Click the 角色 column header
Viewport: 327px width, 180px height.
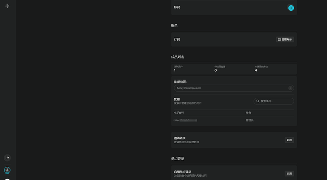coord(248,112)
